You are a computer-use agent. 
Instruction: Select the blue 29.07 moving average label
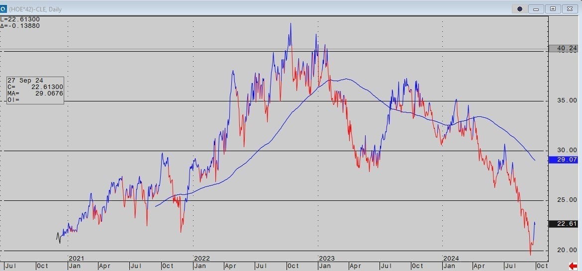coord(563,160)
